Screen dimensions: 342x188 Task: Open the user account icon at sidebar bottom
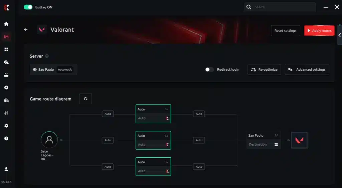(6, 169)
